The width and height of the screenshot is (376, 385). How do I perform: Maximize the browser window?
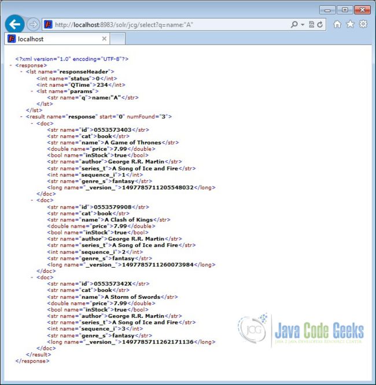345,10
